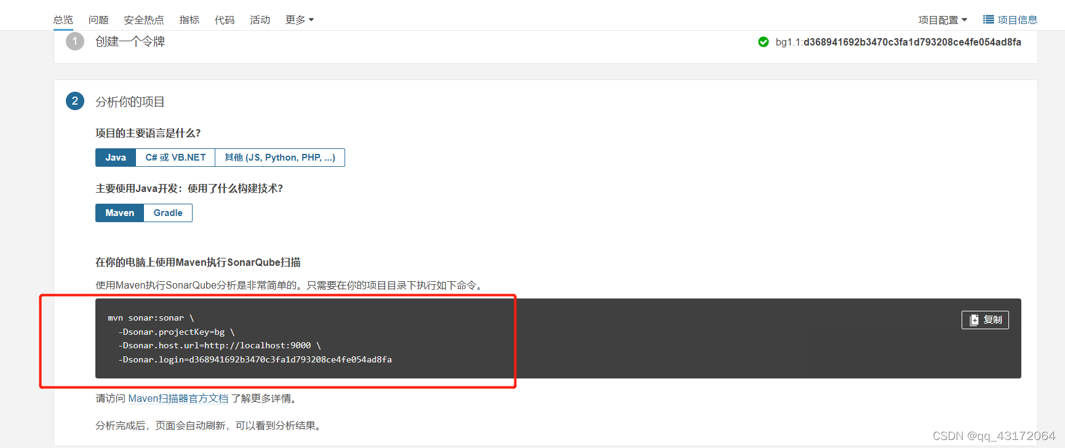Choose Gradle build technology

pos(168,213)
